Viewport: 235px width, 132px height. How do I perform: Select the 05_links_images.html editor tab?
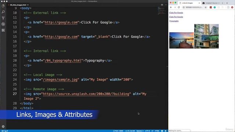coord(18,5)
